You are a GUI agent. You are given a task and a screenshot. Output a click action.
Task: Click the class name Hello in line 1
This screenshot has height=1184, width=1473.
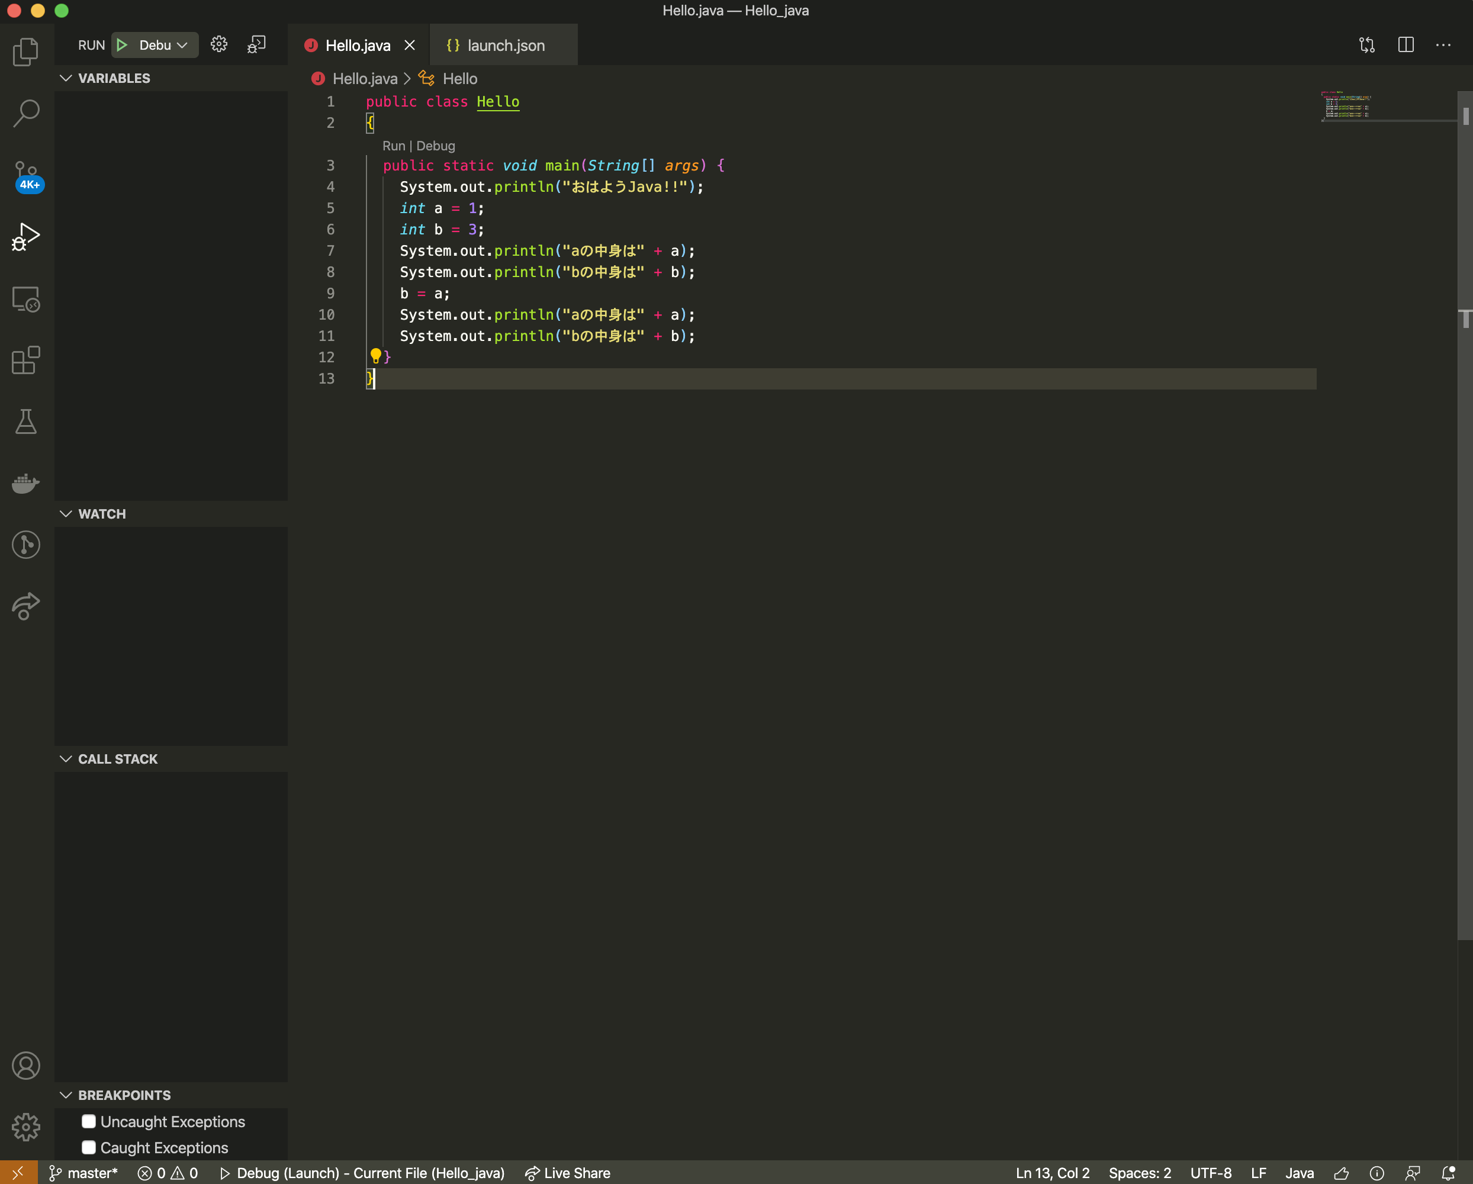tap(498, 101)
